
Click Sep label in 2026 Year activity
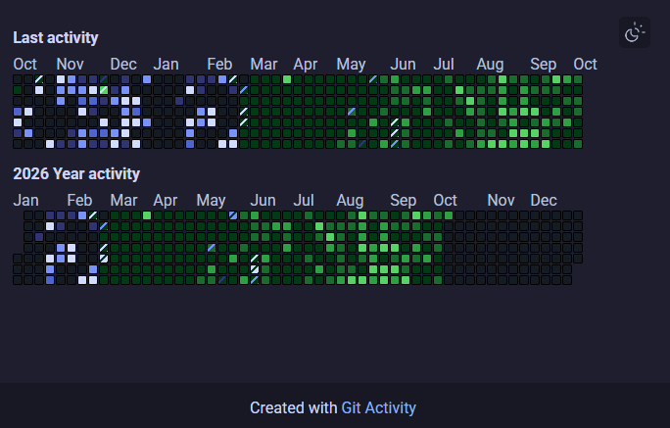click(x=404, y=201)
